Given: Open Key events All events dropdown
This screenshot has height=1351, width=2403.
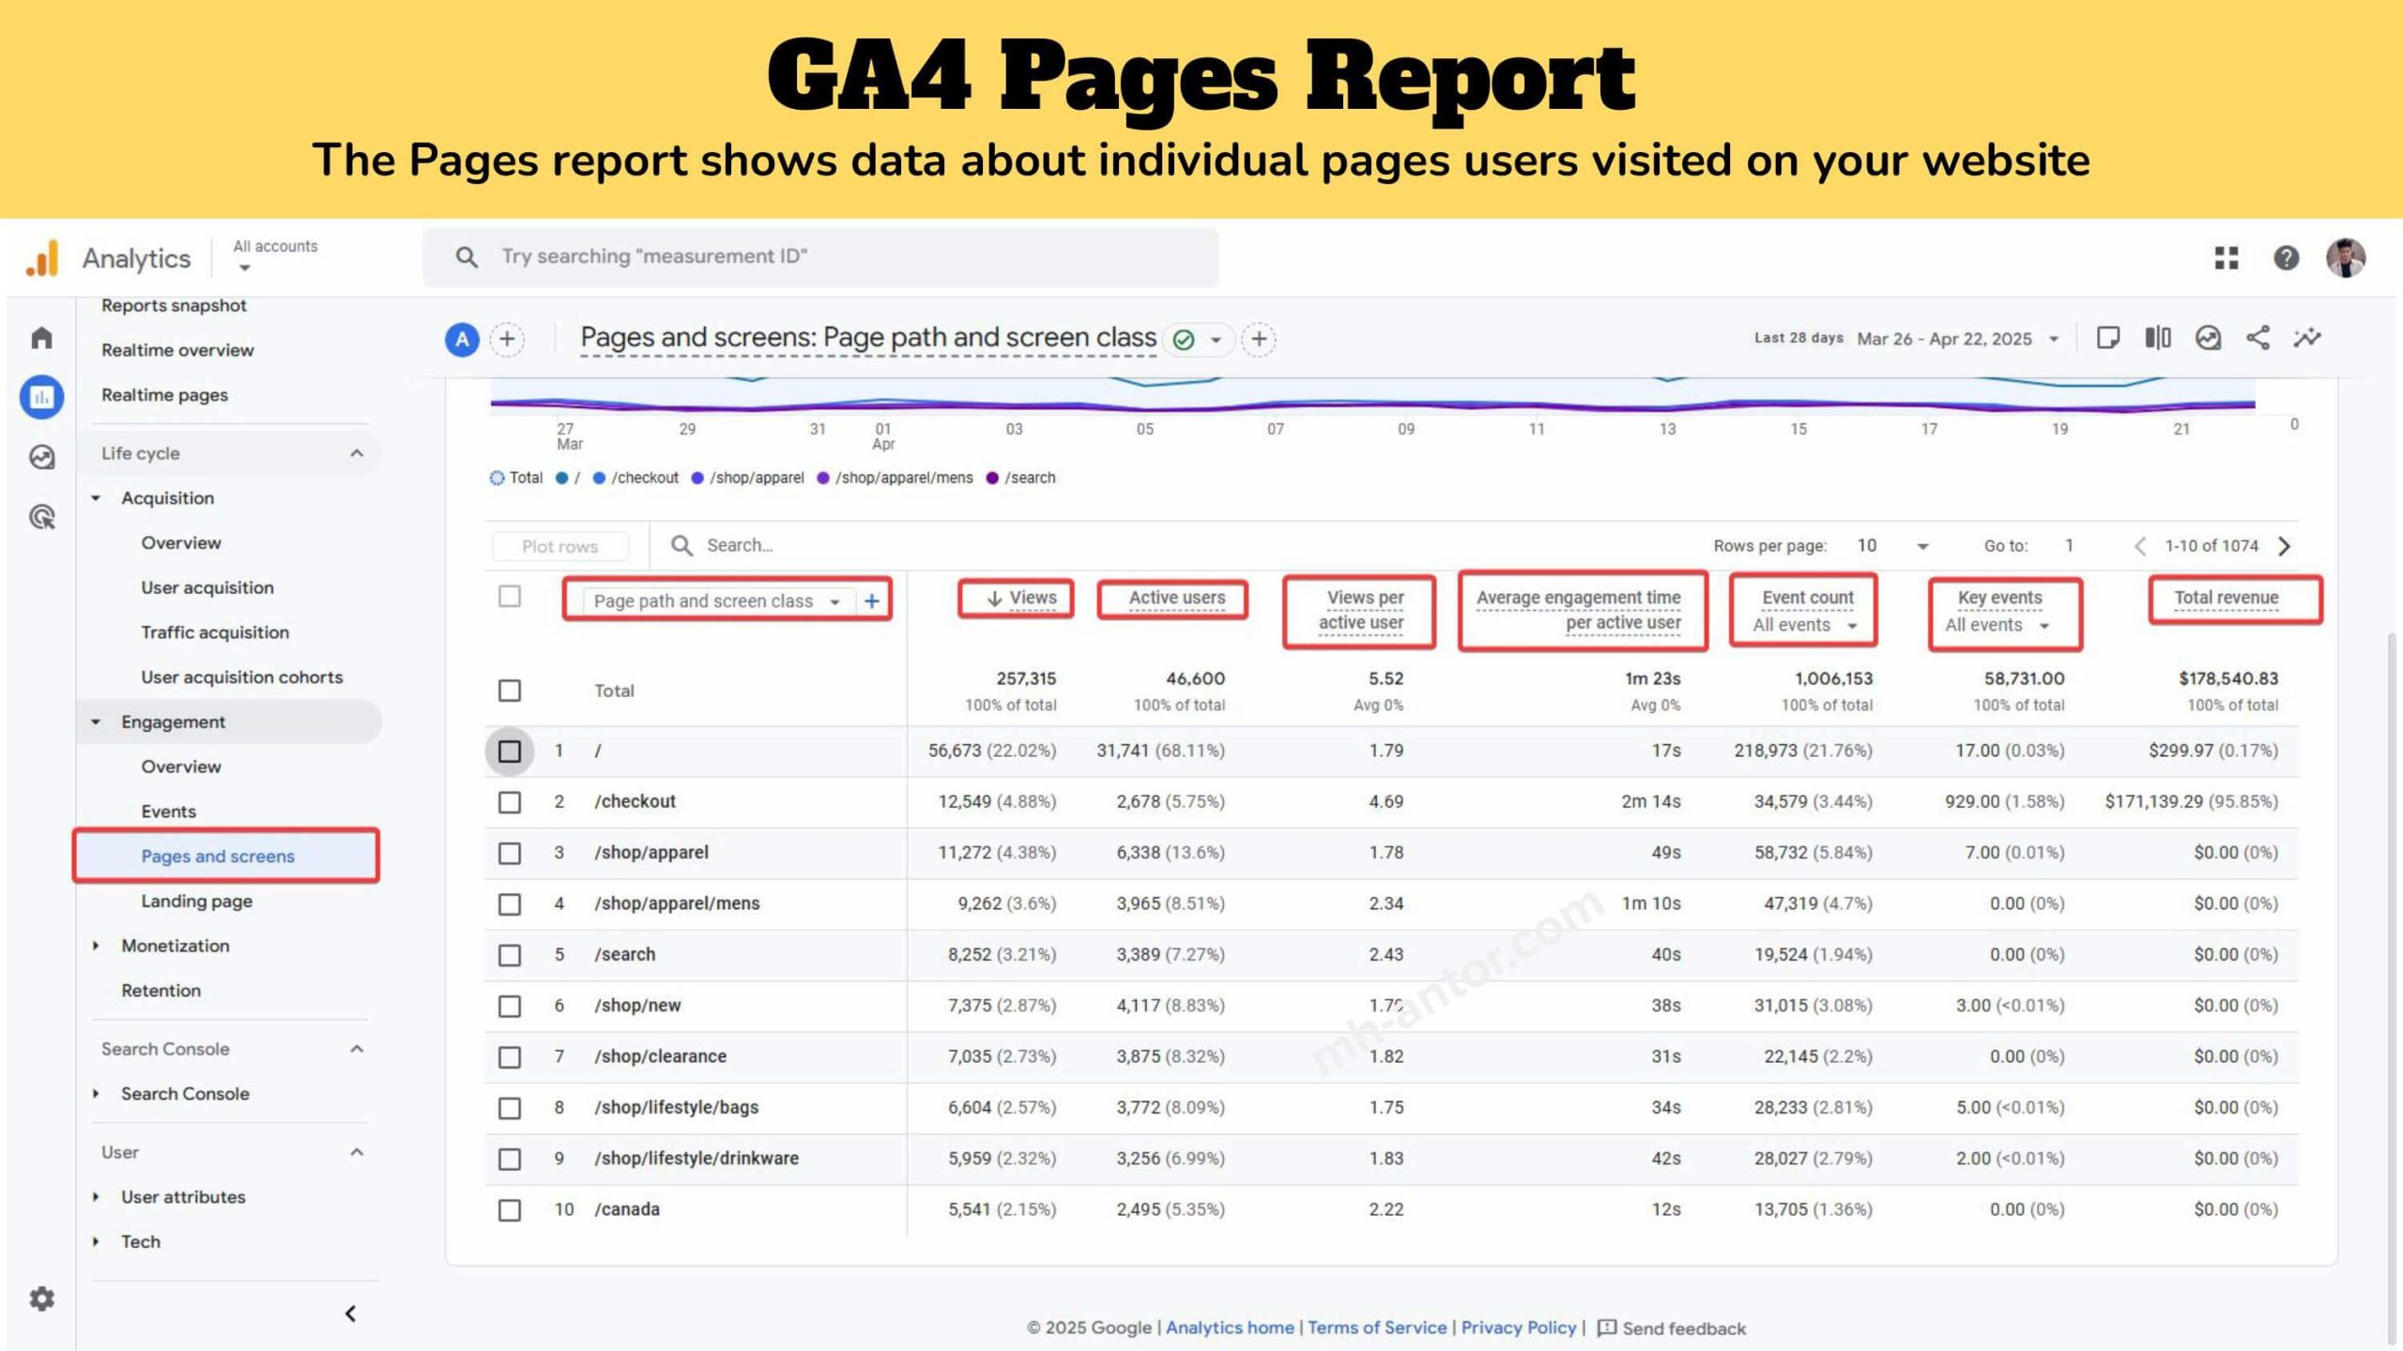Looking at the screenshot, I should [1997, 625].
